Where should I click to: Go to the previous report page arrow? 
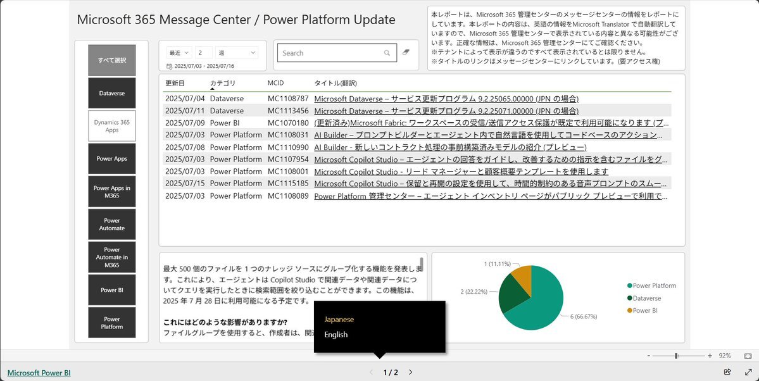[372, 372]
